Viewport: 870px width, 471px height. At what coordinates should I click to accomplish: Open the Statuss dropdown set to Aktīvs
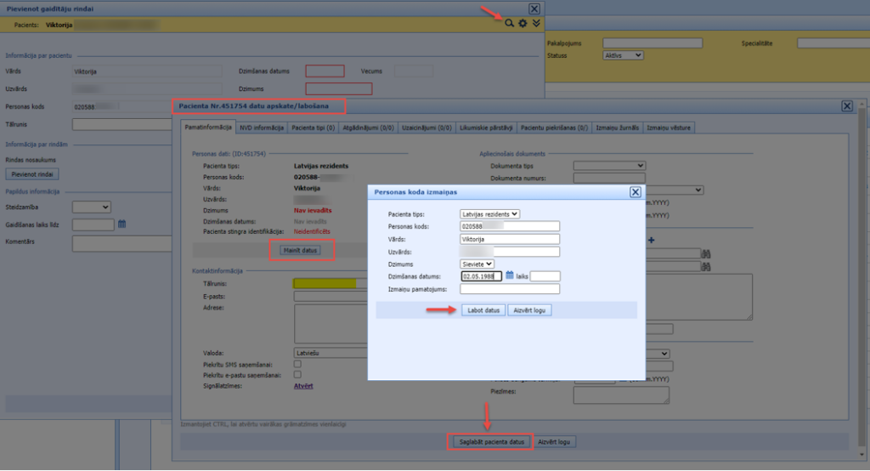(621, 55)
